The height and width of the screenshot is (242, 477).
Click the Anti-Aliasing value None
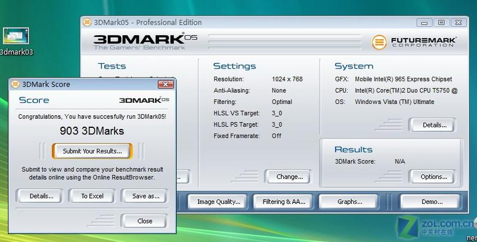[x=278, y=90]
